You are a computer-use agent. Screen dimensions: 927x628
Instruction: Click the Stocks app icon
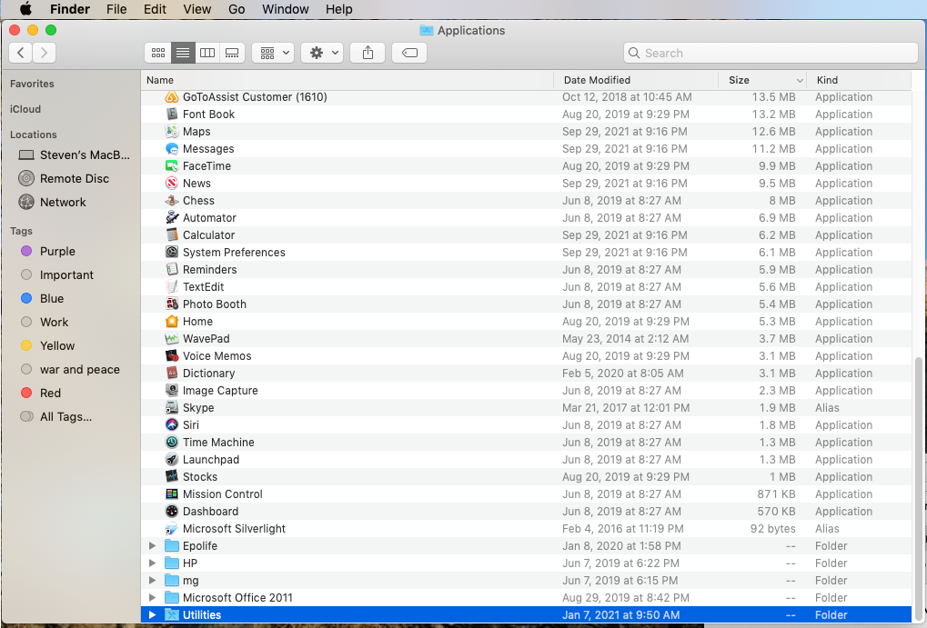171,477
